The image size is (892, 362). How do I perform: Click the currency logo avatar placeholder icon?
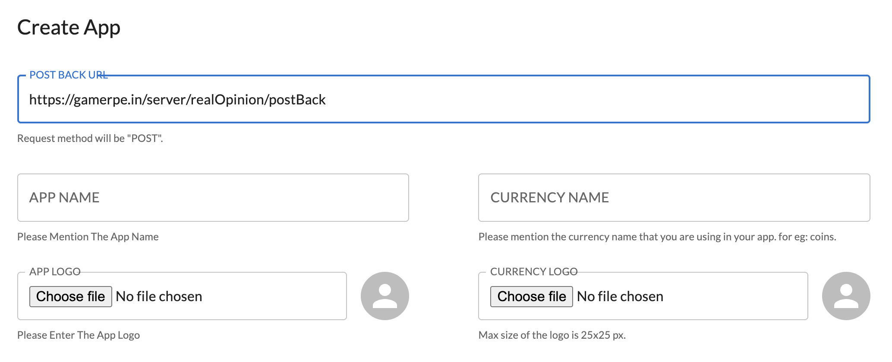(x=845, y=296)
